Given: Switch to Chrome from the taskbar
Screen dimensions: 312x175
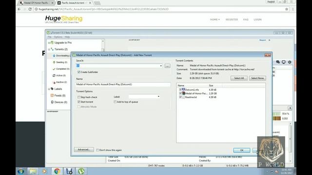Looking at the screenshot, I should pos(57,171).
